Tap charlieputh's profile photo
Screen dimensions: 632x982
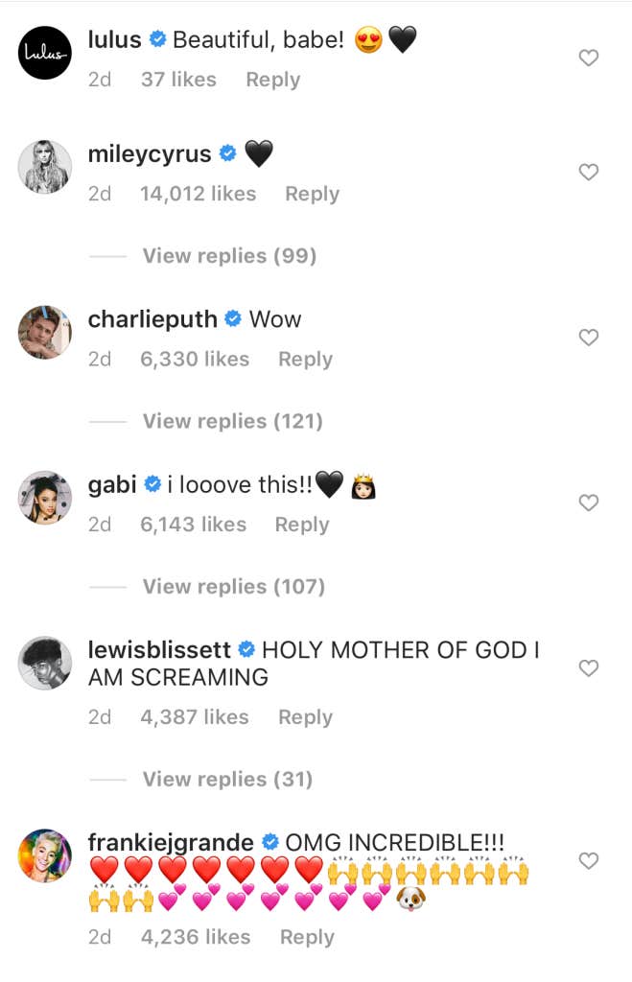(45, 333)
